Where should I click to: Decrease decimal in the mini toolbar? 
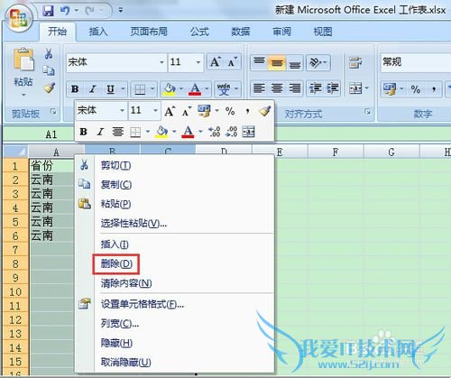(x=232, y=132)
